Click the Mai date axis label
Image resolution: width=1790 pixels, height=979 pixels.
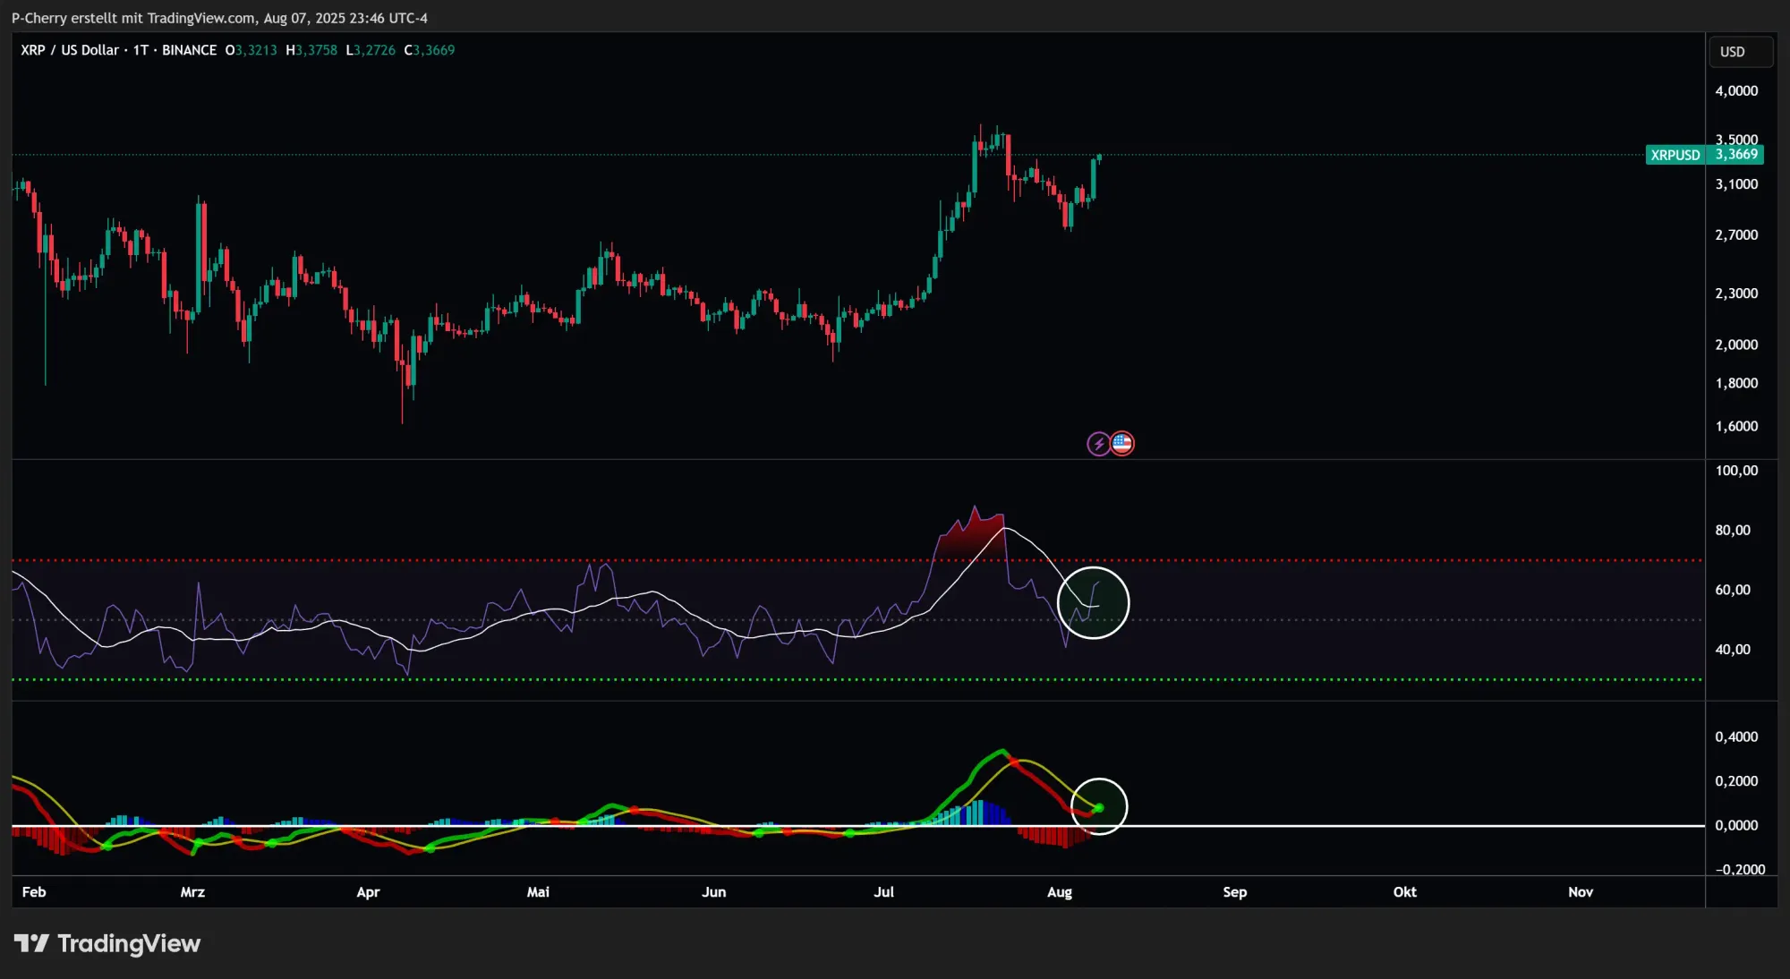pos(538,892)
